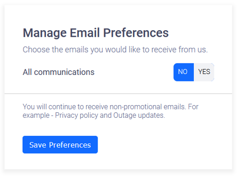This screenshot has width=238, height=176.
Task: Click the All communications label
Action: pyautogui.click(x=59, y=72)
